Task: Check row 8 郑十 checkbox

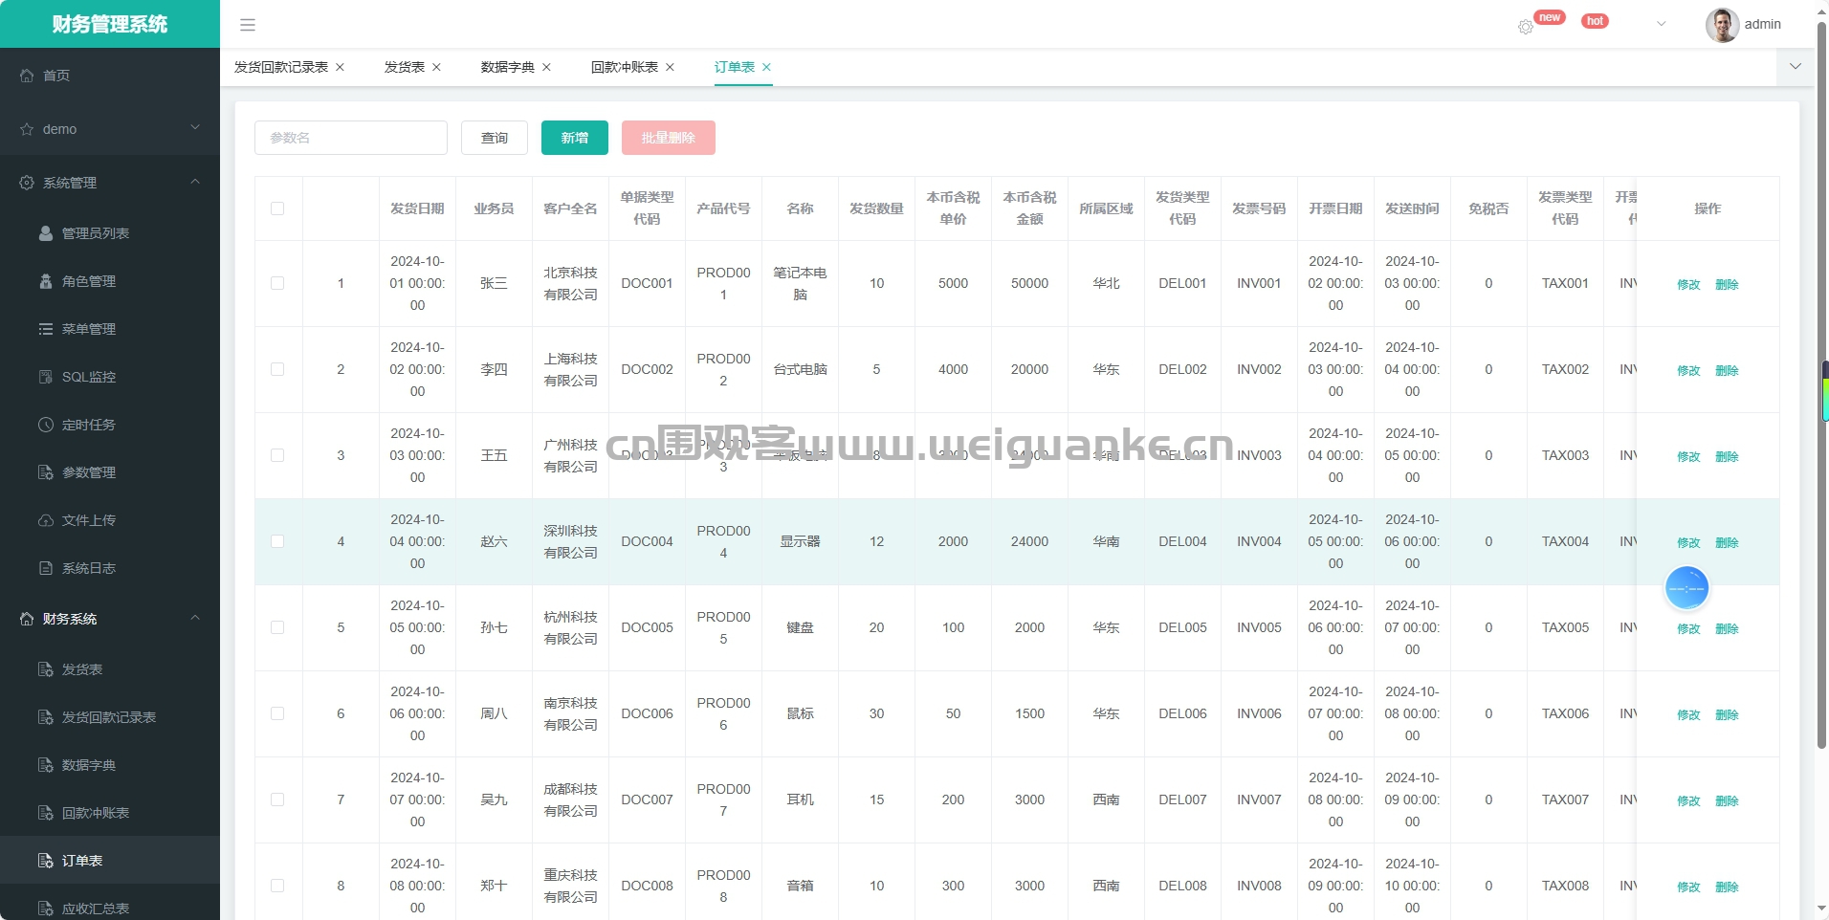Action: click(277, 886)
